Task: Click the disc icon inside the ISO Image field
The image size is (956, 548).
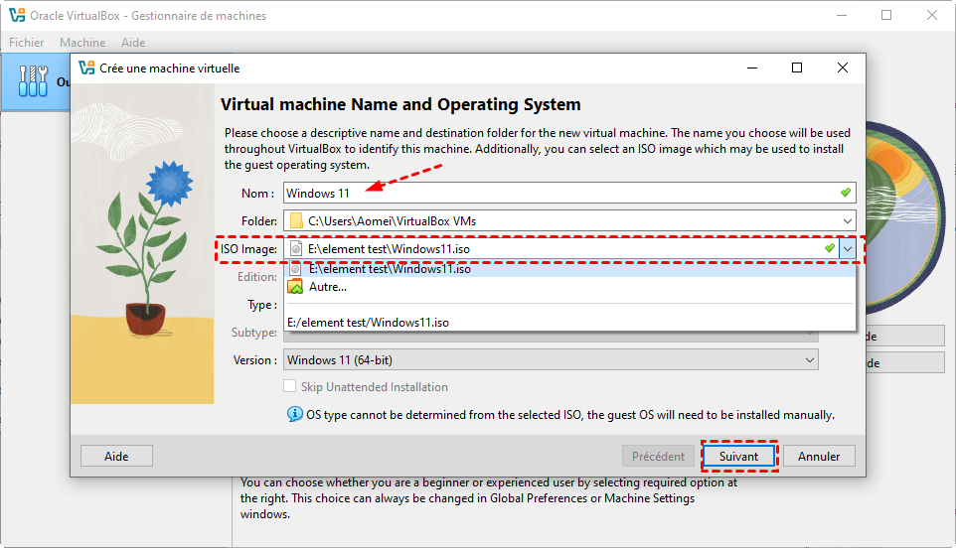Action: (x=295, y=249)
